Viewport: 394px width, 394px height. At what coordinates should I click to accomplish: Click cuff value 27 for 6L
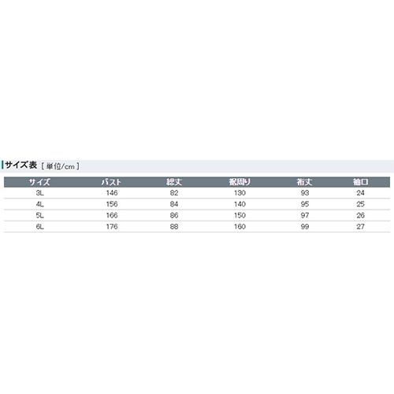360,227
